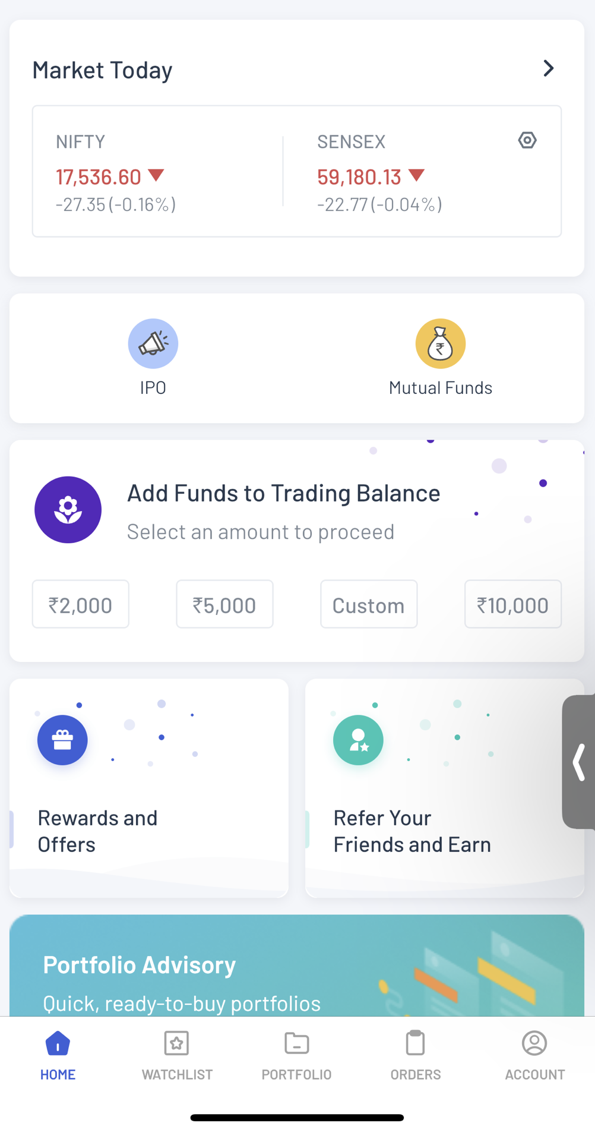Screen dimensions: 595x1142
Task: Open the Mutual Funds money bag icon
Action: [440, 343]
